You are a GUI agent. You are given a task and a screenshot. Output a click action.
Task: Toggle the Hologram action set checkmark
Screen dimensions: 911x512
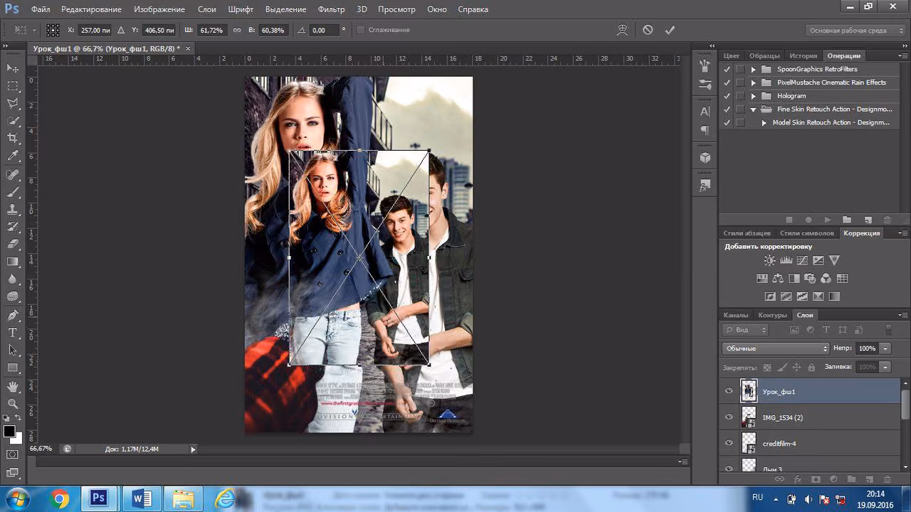pos(727,96)
